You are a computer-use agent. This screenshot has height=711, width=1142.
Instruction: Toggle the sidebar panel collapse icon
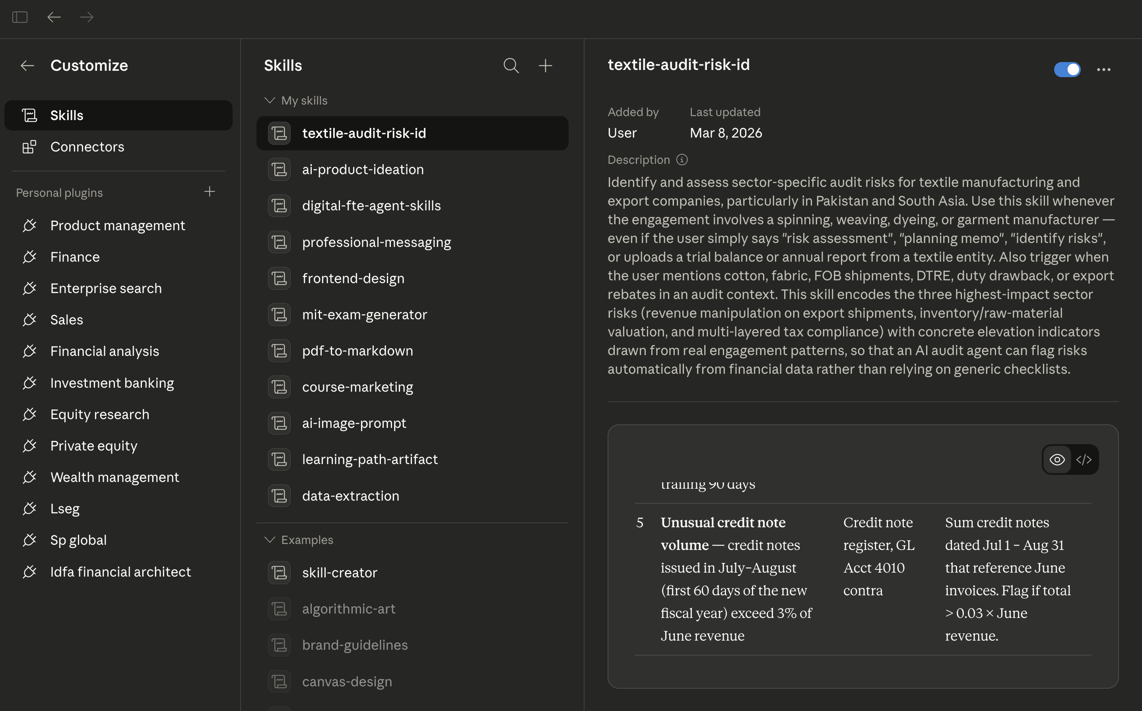click(x=19, y=17)
